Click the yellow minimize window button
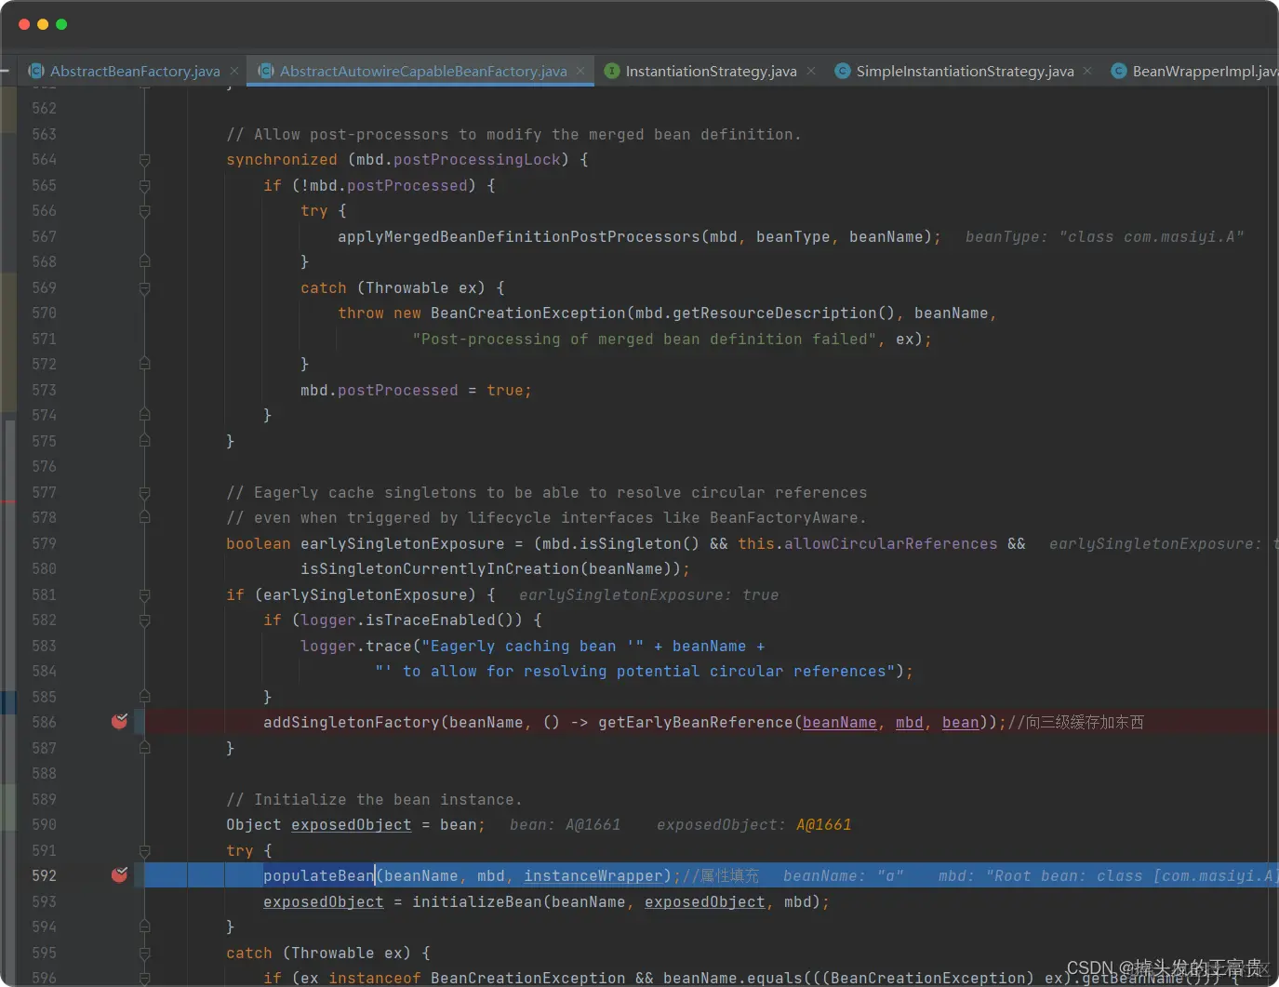Viewport: 1279px width, 987px height. click(43, 24)
